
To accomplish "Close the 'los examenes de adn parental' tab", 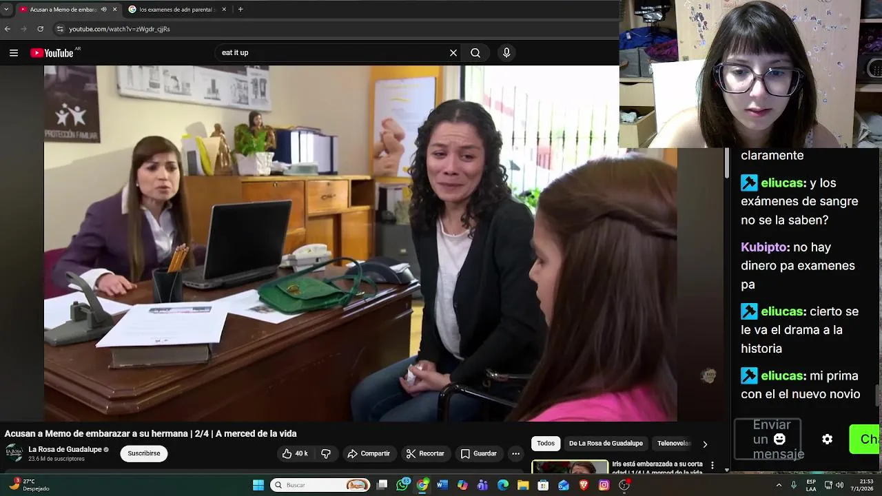I will point(224,10).
